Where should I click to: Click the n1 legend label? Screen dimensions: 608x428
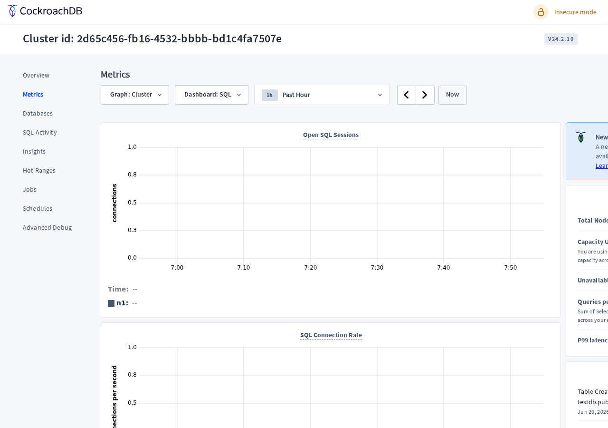coord(122,303)
